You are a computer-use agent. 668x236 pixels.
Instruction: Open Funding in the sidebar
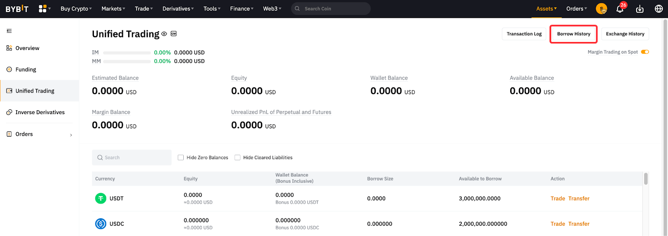(26, 70)
